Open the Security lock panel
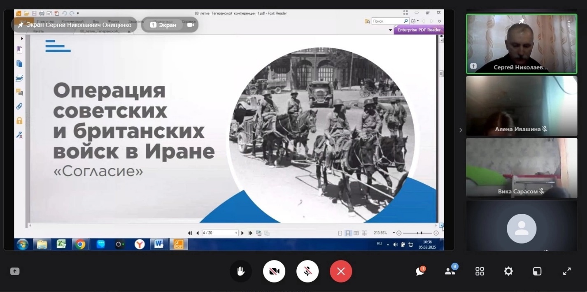 [x=19, y=121]
